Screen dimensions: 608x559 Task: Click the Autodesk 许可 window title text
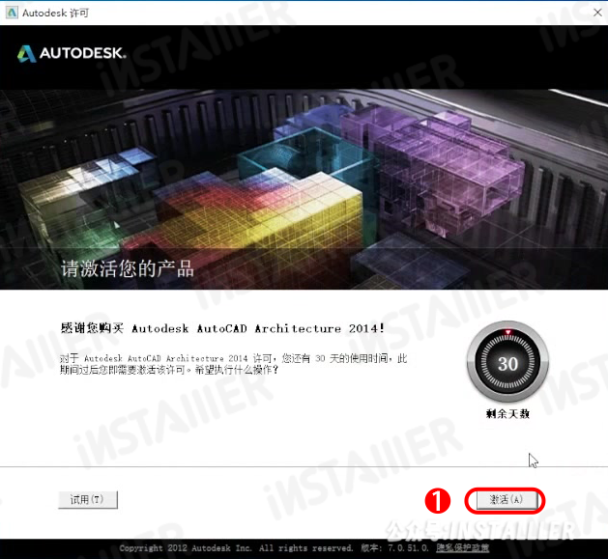pyautogui.click(x=55, y=13)
